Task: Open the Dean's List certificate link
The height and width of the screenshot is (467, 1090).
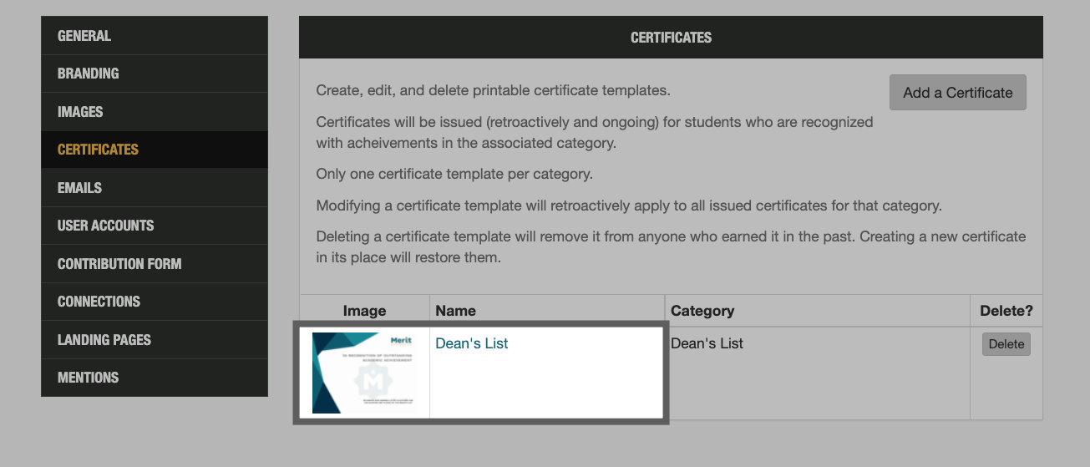Action: (472, 343)
